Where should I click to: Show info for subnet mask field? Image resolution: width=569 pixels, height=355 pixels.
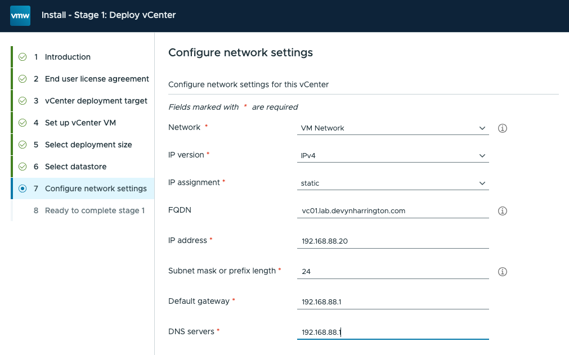tap(502, 272)
